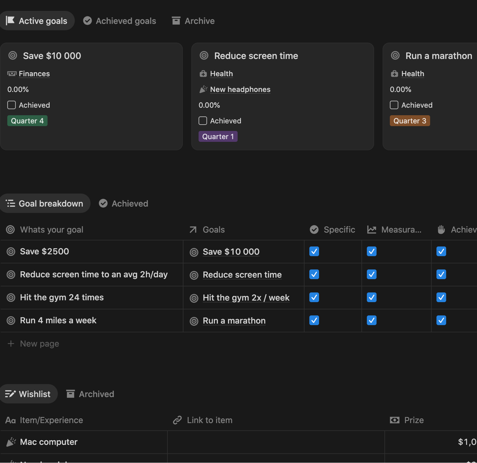Select the Goal breakdown tab

45,204
